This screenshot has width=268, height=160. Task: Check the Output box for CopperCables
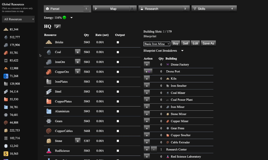pyautogui.click(x=118, y=131)
